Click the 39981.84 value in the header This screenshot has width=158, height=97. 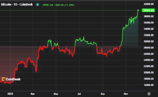[x=48, y=5]
